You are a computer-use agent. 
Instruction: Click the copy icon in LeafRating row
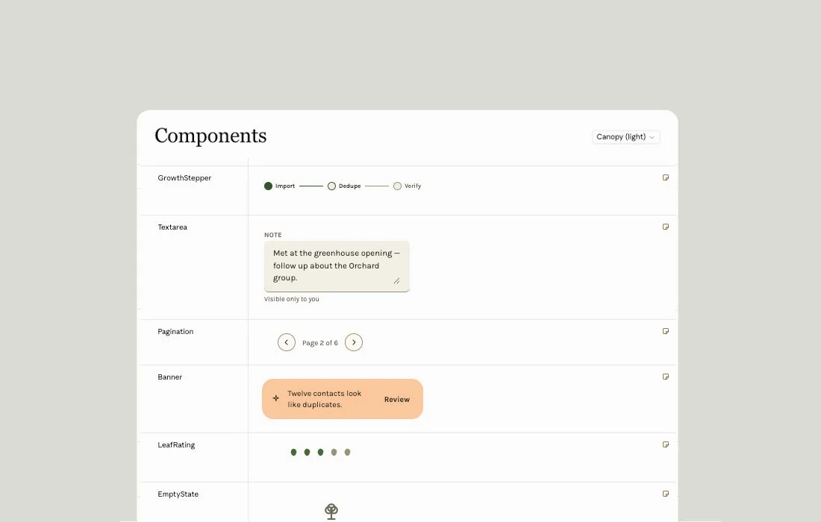click(x=666, y=444)
